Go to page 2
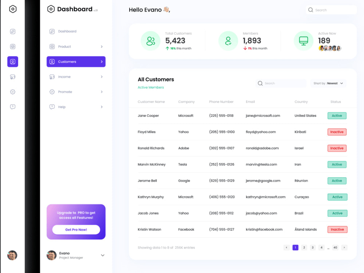The height and width of the screenshot is (273, 364). click(304, 248)
